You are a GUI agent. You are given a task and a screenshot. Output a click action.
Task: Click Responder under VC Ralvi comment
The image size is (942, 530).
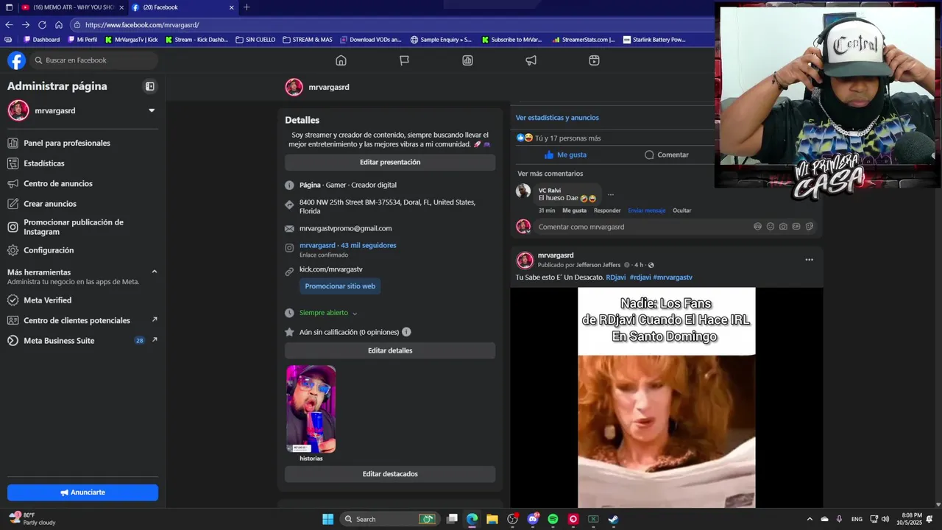tap(607, 211)
